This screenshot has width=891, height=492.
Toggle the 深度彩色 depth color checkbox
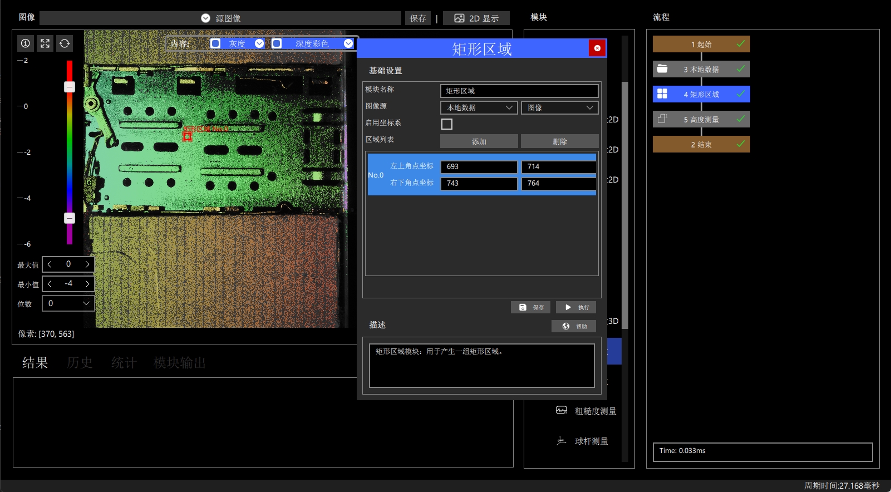click(277, 43)
